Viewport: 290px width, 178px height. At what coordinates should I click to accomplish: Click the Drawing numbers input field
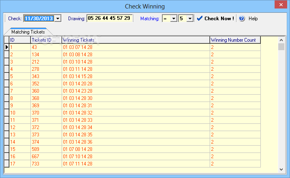pos(110,18)
